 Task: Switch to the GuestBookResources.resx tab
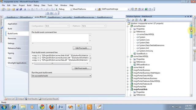(x=84, y=17)
